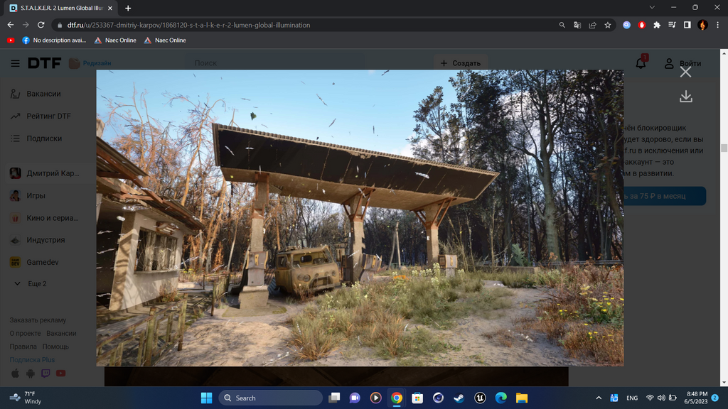The height and width of the screenshot is (409, 728).
Task: Close the image lightbox viewer
Action: pyautogui.click(x=685, y=72)
